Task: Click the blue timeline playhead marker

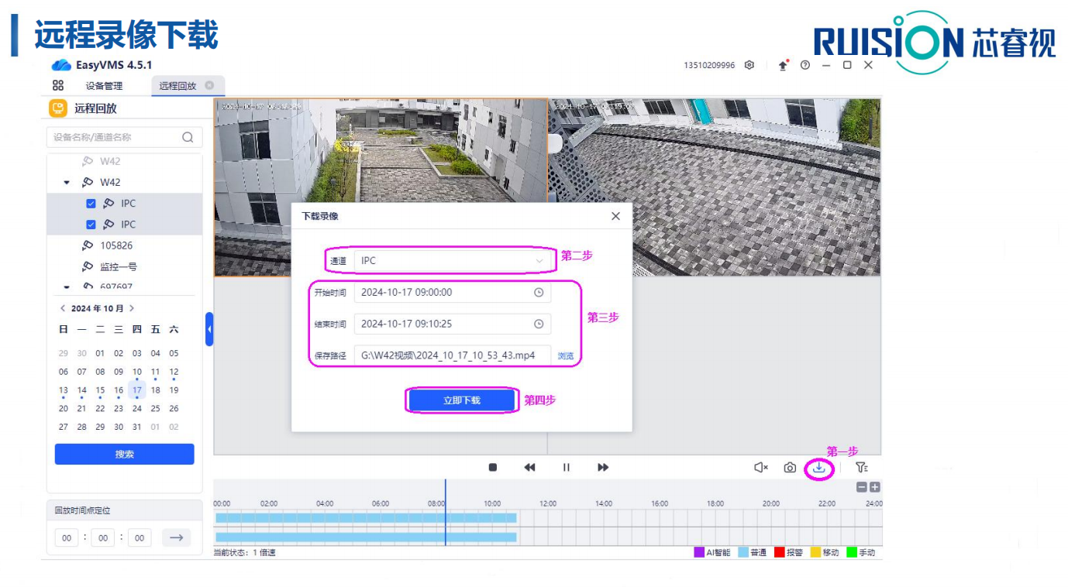Action: pos(446,511)
